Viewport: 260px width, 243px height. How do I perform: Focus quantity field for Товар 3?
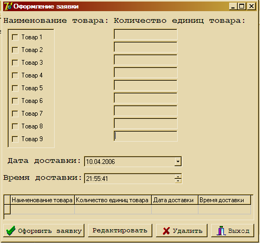point(145,60)
